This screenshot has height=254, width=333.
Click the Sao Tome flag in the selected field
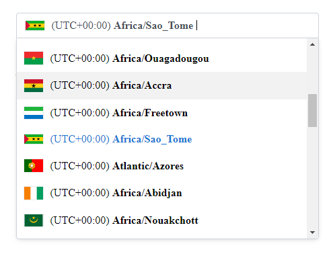click(x=35, y=26)
